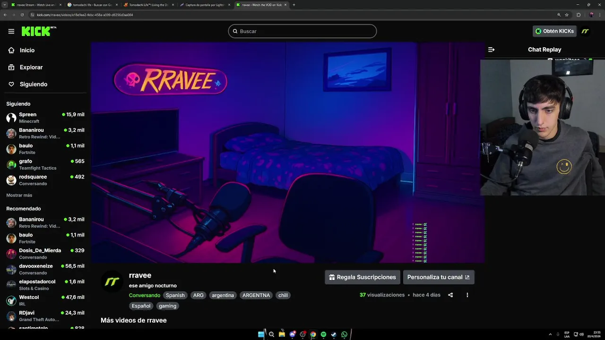Switch to the Captura de pantalla Lightshot tab
This screenshot has width=605, height=340.
pos(205,5)
